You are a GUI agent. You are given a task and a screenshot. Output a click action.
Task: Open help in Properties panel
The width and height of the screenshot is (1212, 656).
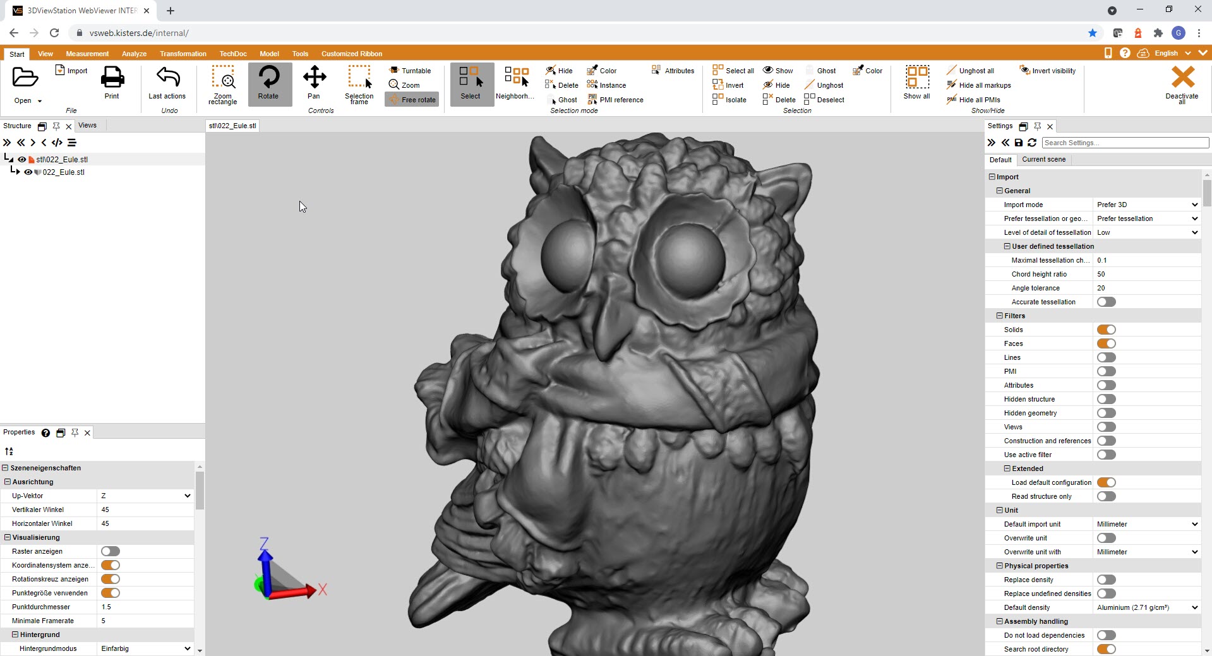coord(45,432)
